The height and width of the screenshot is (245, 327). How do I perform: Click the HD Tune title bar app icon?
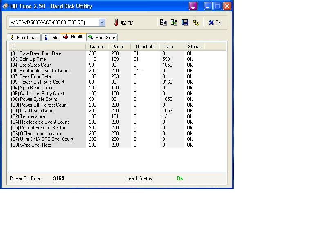[6, 6]
